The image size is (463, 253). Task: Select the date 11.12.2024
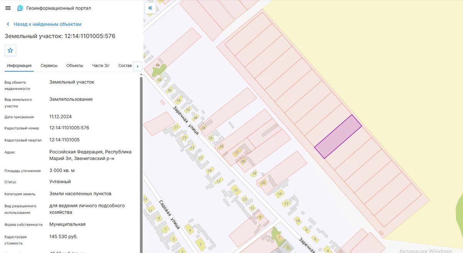coord(61,117)
